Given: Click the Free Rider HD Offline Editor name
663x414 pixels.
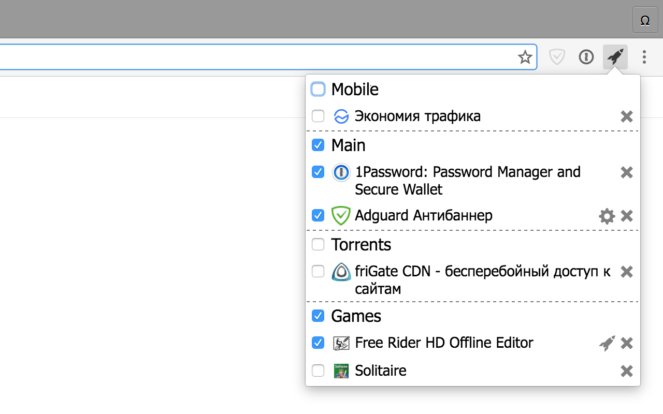Looking at the screenshot, I should tap(444, 343).
